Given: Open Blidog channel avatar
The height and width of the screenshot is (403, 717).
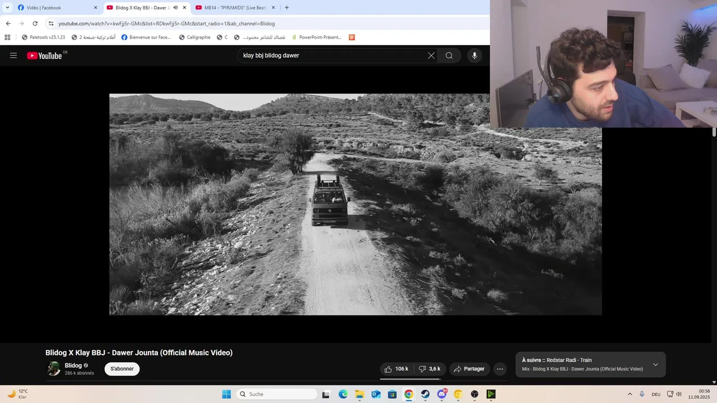Looking at the screenshot, I should 54,369.
